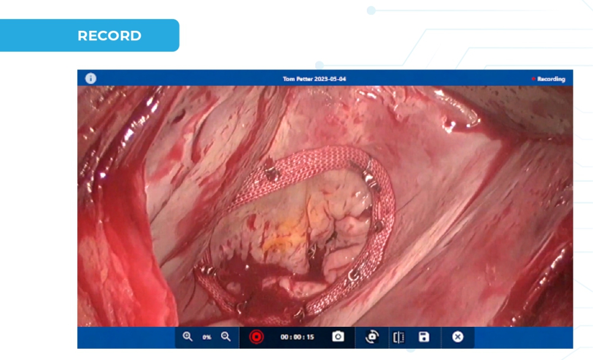Image resolution: width=593 pixels, height=360 pixels.
Task: Stop recording with the red record button
Action: pyautogui.click(x=256, y=337)
